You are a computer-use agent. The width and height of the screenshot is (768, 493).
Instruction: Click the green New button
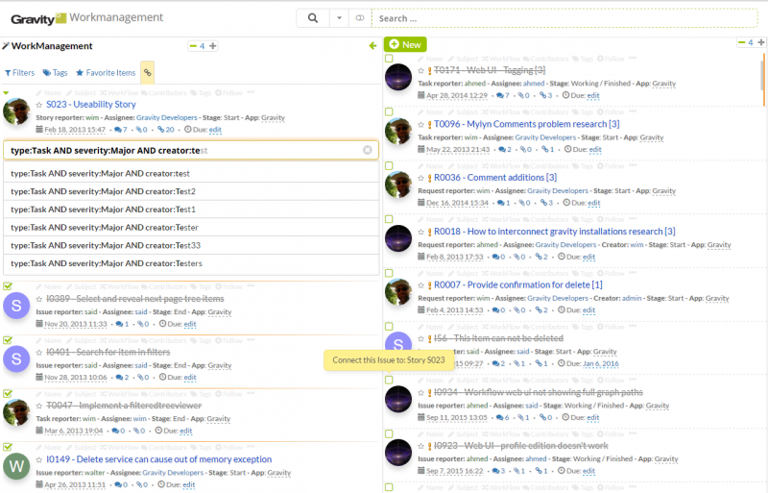(x=404, y=44)
